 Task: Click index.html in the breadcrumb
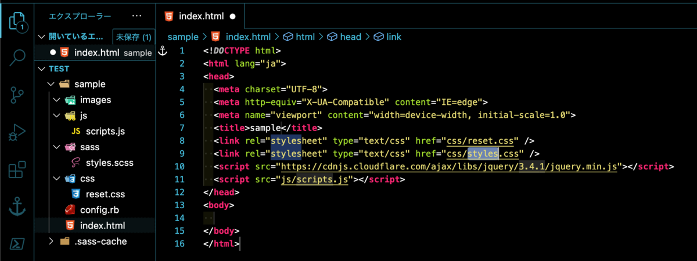click(x=248, y=37)
